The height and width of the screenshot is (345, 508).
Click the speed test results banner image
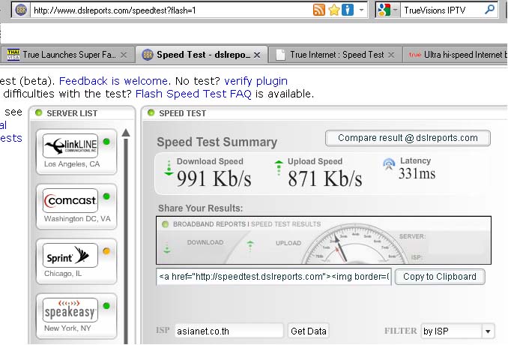[324, 240]
